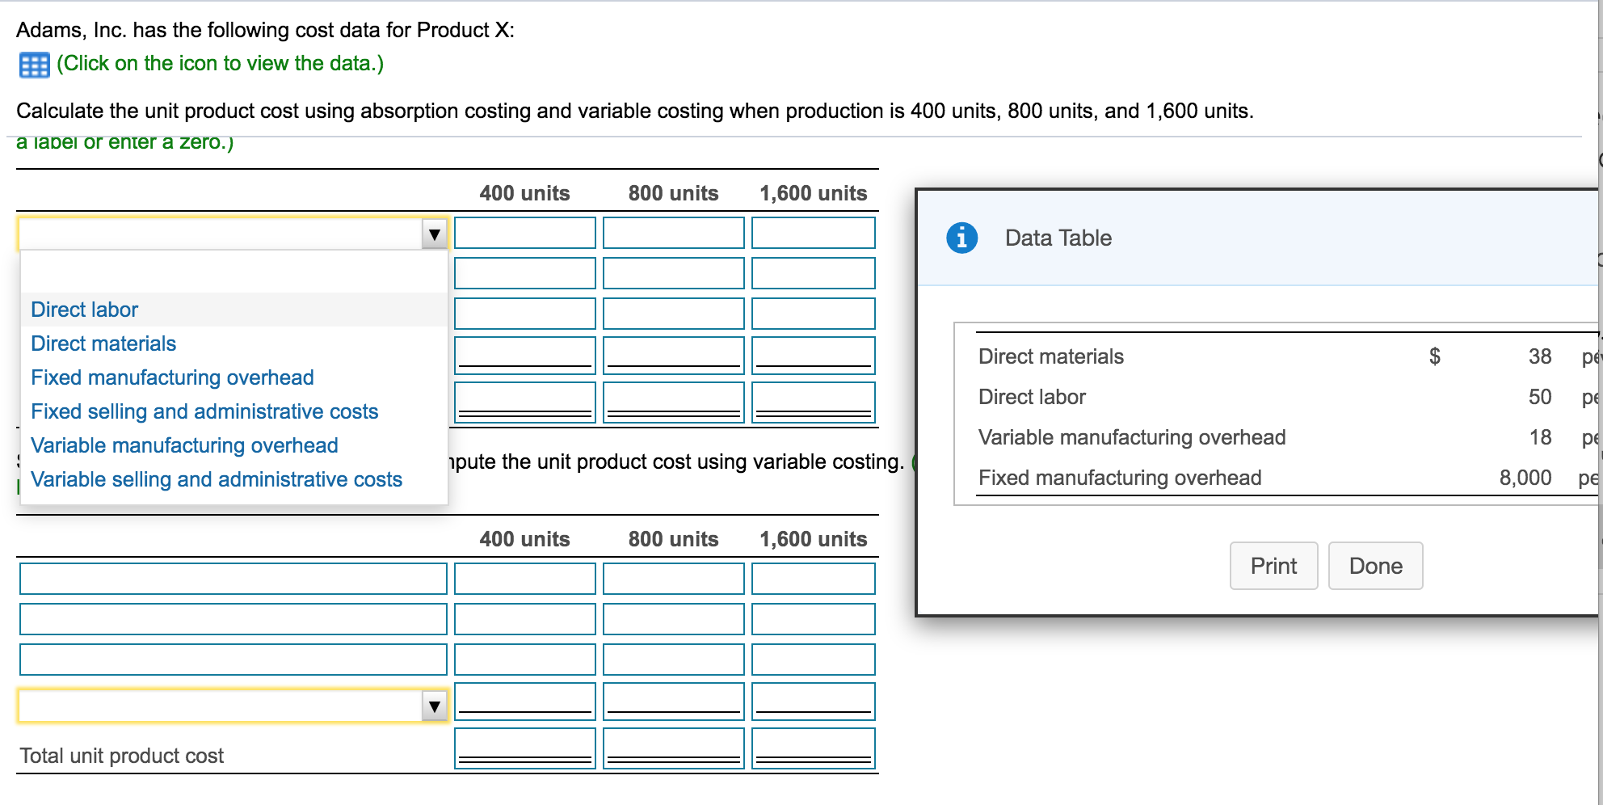Open the data table grid icon
This screenshot has width=1603, height=805.
tap(34, 65)
